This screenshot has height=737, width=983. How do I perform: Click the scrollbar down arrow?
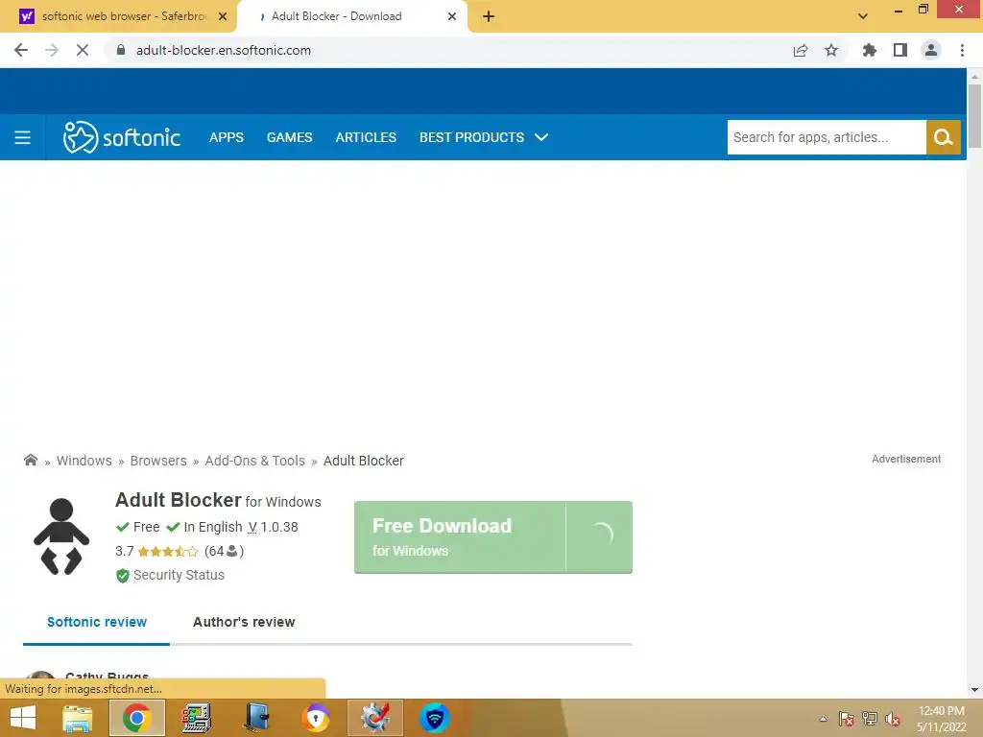point(974,690)
